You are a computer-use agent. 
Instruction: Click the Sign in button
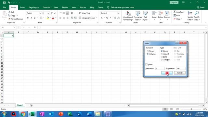(174, 2)
